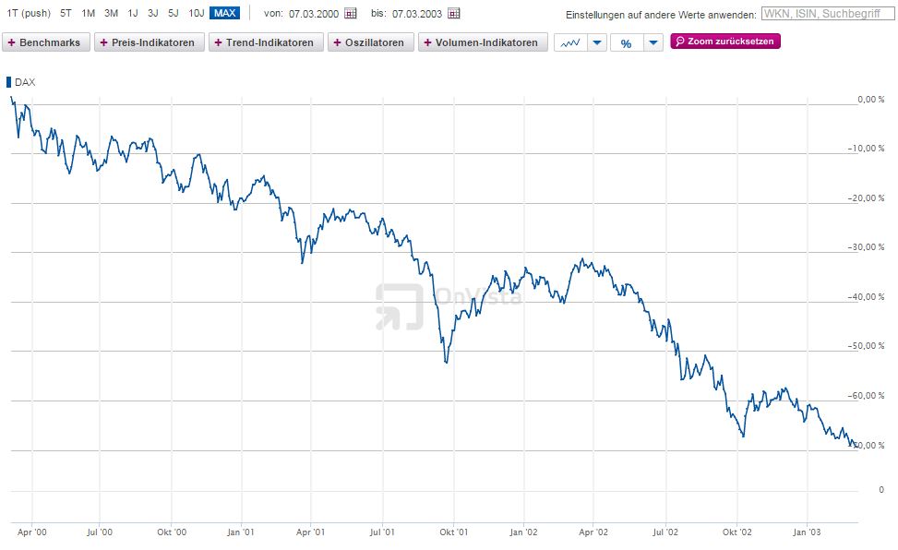The width and height of the screenshot is (898, 550).
Task: Click the -60,00 % axis value
Action: pyautogui.click(x=866, y=396)
